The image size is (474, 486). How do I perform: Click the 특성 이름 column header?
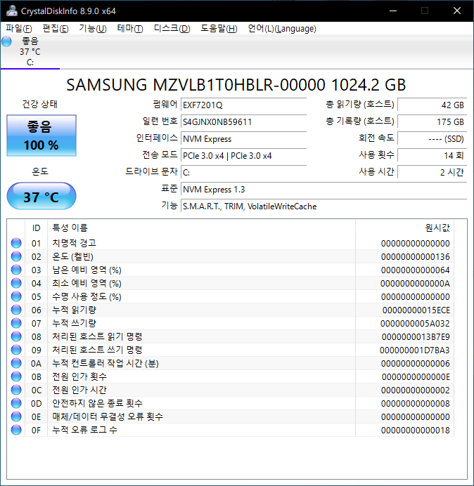click(201, 228)
